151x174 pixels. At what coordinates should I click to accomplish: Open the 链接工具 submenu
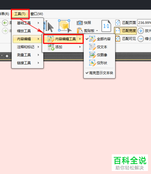(x=27, y=63)
